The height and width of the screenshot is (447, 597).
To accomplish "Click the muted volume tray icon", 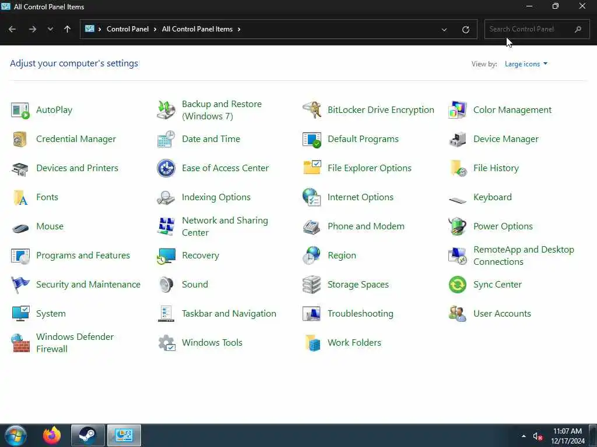I will (x=537, y=437).
